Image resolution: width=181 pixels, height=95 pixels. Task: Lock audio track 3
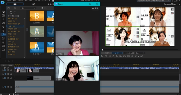pyautogui.click(x=11, y=87)
